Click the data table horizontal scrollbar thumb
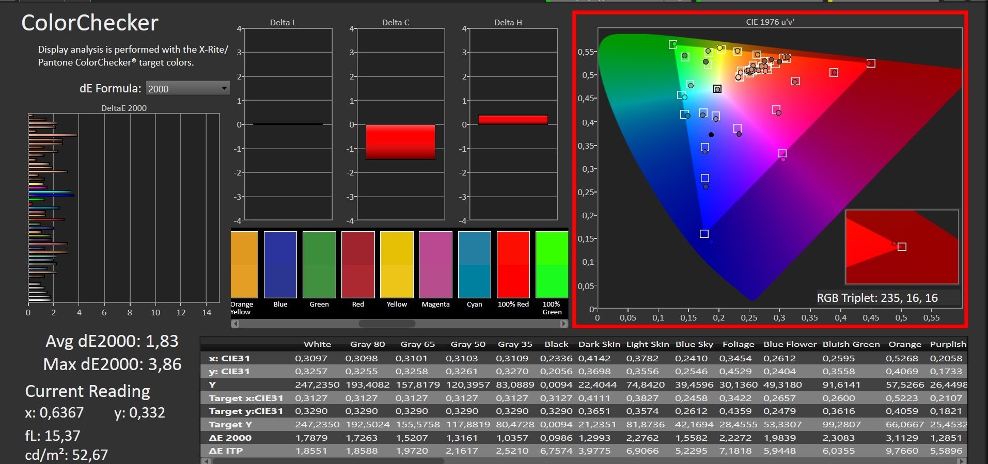 click(328, 461)
